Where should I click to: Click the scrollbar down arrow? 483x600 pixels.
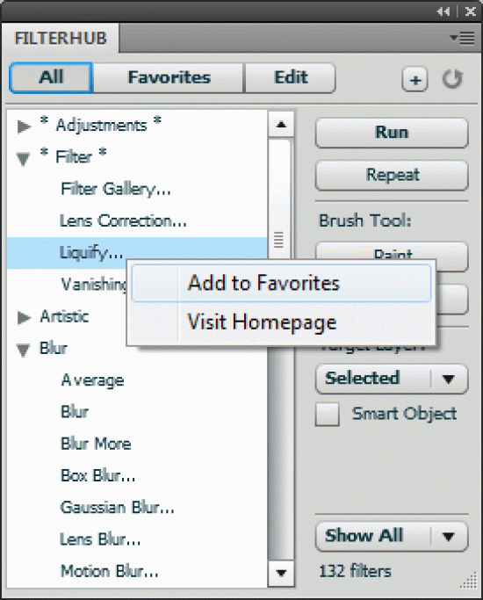tap(281, 573)
